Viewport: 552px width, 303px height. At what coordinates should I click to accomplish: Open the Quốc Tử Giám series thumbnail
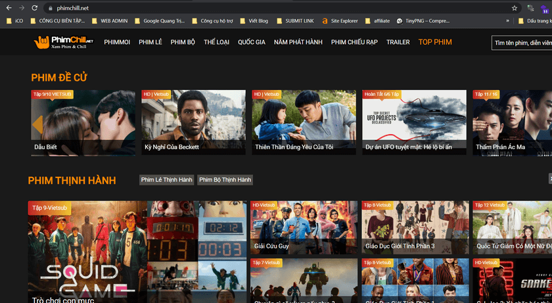click(x=512, y=227)
